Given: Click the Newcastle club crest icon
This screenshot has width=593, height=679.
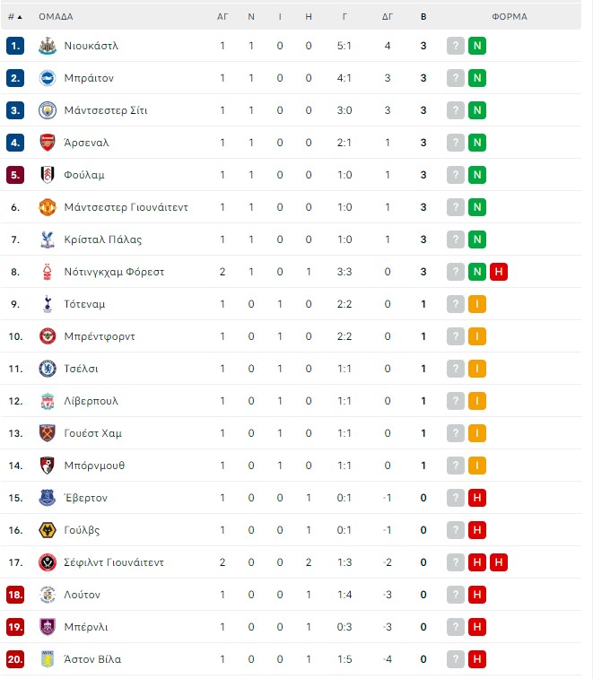Looking at the screenshot, I should 48,46.
